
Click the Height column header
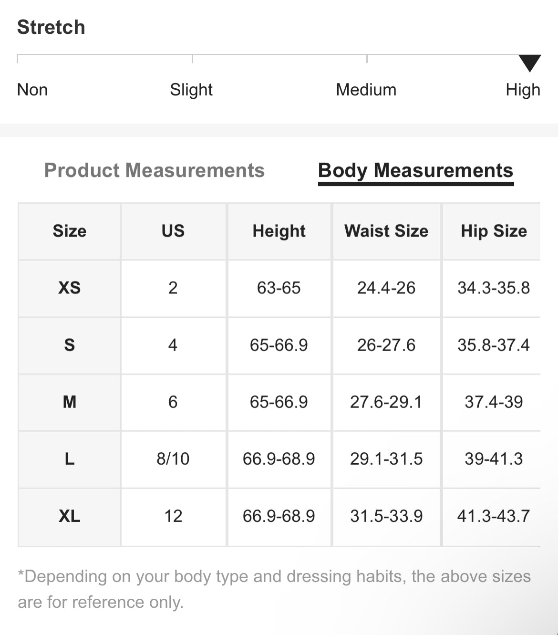[x=279, y=231]
